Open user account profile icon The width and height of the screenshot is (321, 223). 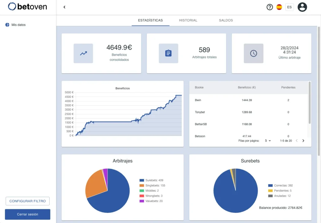coord(302,7)
